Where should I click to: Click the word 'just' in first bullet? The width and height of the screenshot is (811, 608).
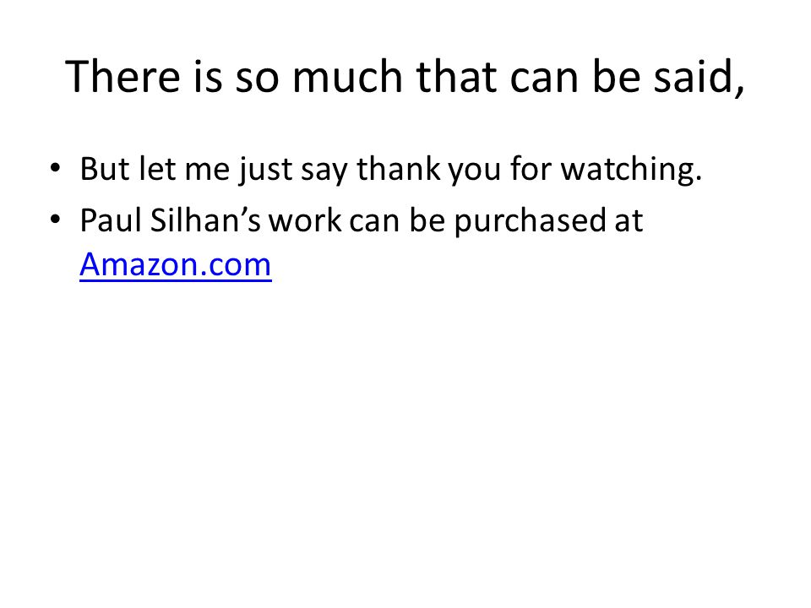click(x=264, y=170)
